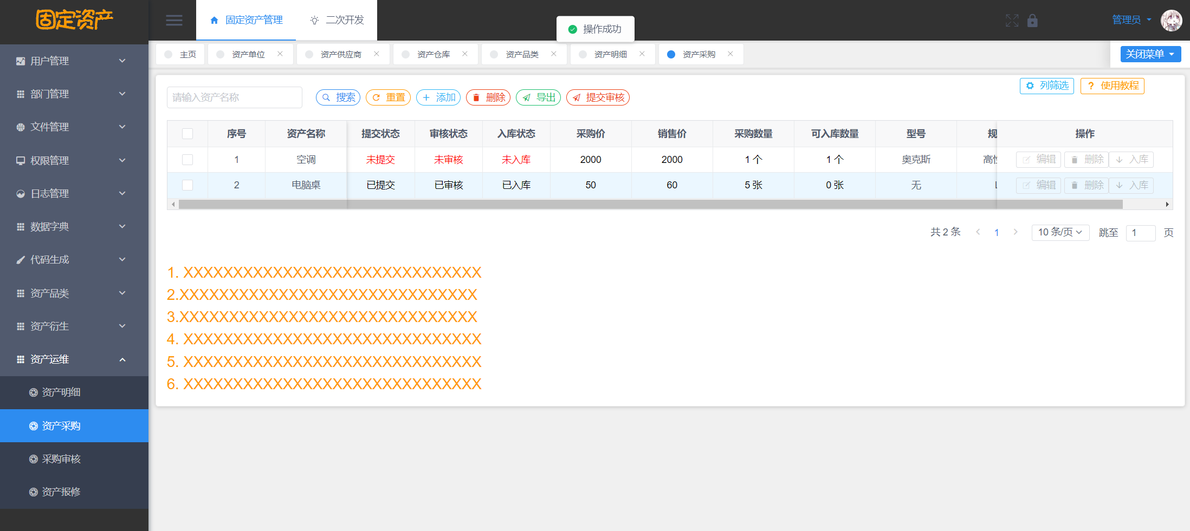Image resolution: width=1190 pixels, height=531 pixels.
Task: Toggle the select-all checkbox in table header
Action: coord(187,134)
